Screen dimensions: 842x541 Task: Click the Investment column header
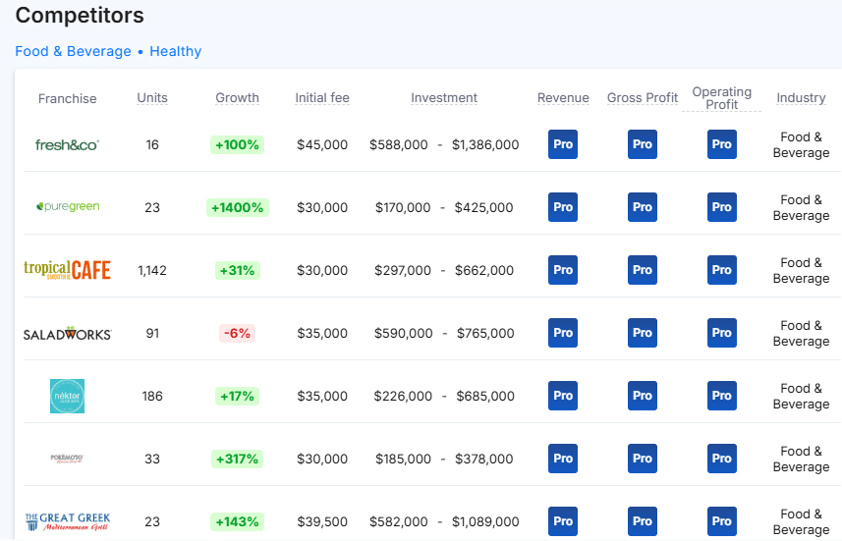point(444,97)
